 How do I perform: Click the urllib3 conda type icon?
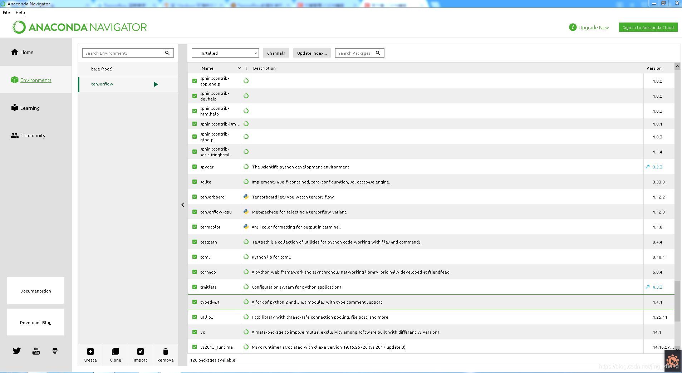(x=246, y=317)
